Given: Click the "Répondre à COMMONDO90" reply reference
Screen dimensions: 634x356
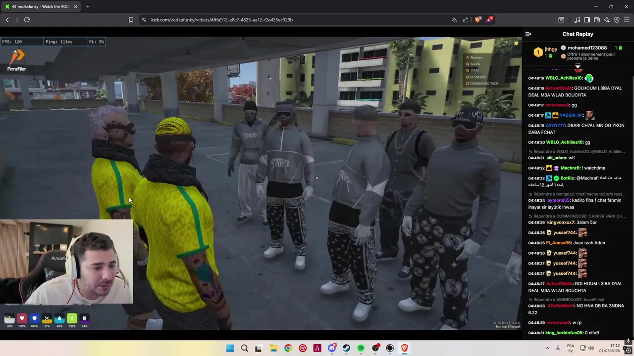Looking at the screenshot, I should pos(577,216).
